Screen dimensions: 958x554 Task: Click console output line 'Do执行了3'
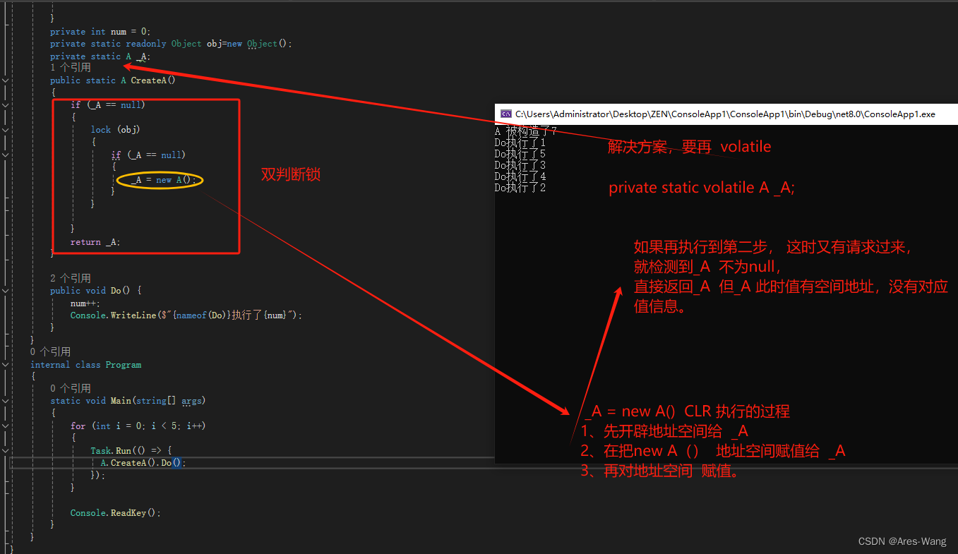(520, 165)
